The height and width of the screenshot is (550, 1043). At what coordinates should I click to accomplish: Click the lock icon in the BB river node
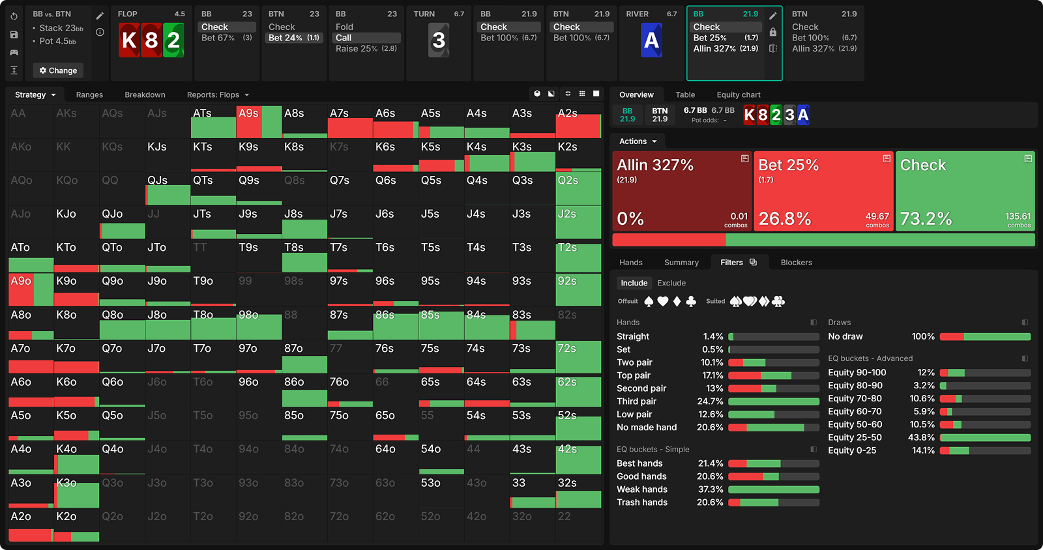point(772,32)
